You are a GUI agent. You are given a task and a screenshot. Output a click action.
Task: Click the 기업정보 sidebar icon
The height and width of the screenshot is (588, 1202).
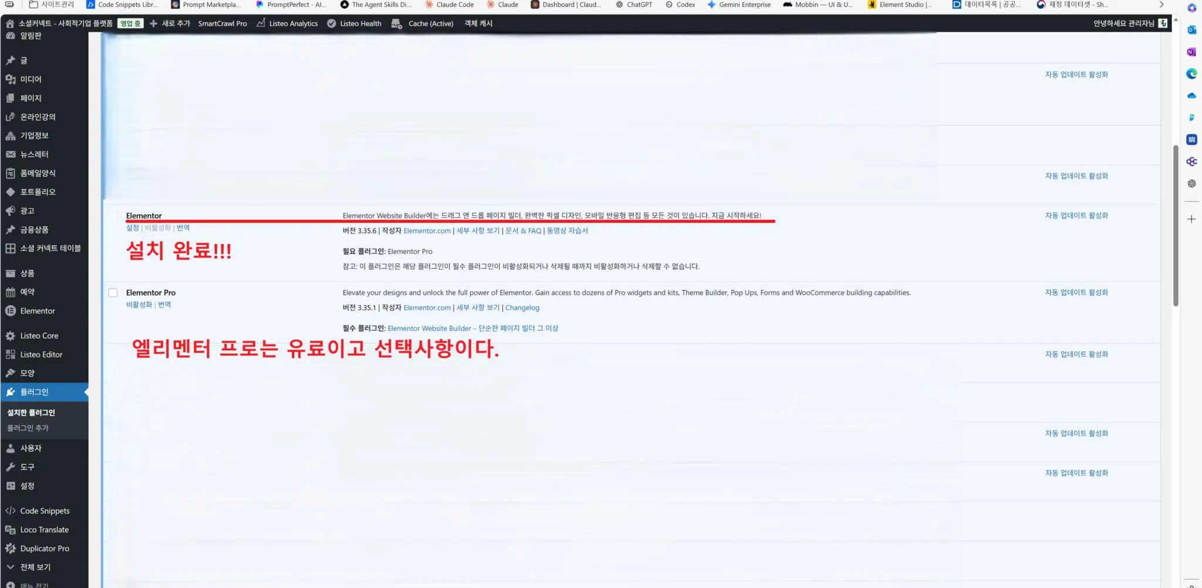10,136
